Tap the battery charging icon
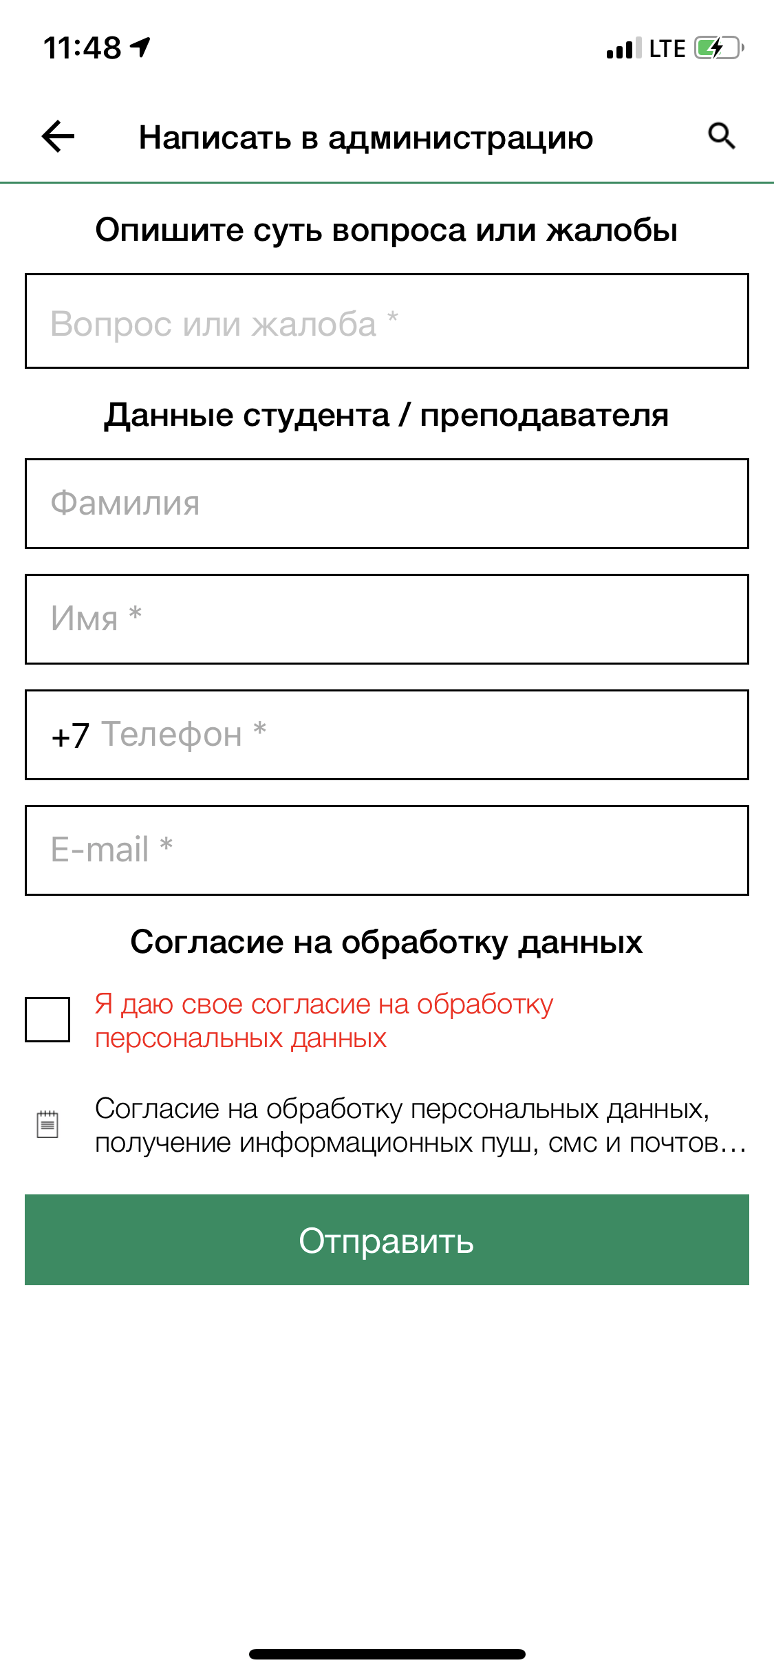 [x=718, y=48]
